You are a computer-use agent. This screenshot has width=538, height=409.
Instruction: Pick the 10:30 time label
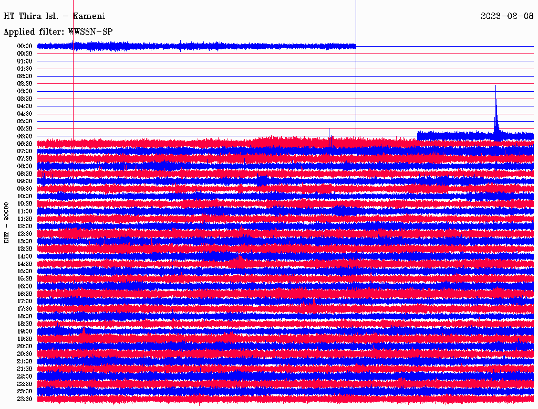click(25, 204)
